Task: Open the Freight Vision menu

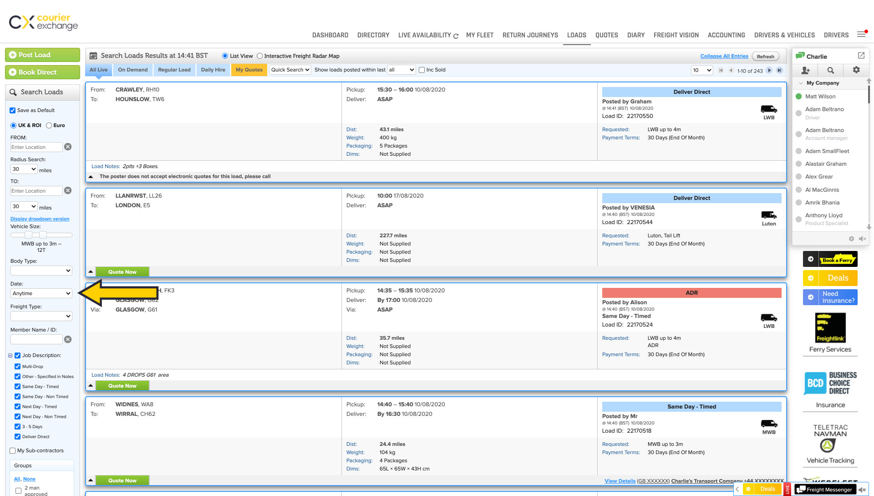Action: [676, 35]
